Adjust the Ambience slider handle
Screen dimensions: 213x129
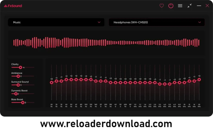(x=18, y=76)
